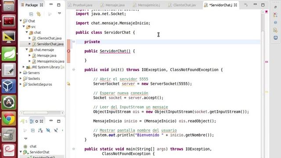The width and height of the screenshot is (281, 158).
Task: Expand Mensaje.java in the tree
Action: (x=30, y=55)
